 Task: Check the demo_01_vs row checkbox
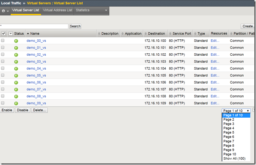[3, 47]
